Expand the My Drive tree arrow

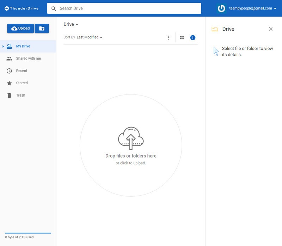pyautogui.click(x=3, y=46)
